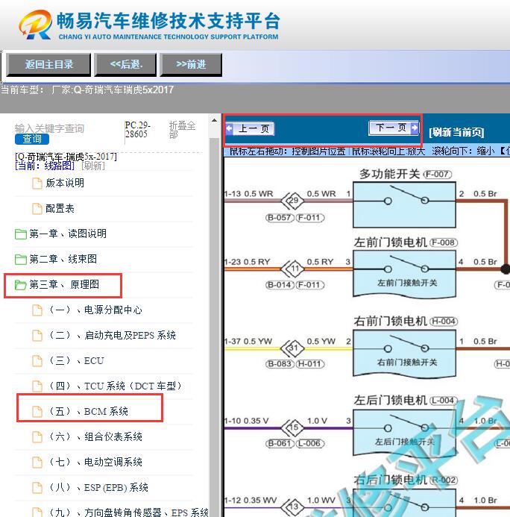Viewport: 510px width, 517px height.
Task: Expand 第二章、线束图 folder
Action: point(63,259)
